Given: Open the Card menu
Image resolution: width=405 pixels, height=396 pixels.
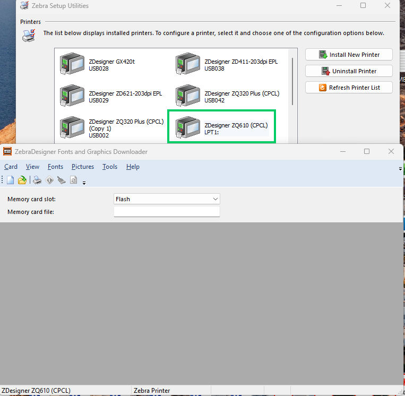Looking at the screenshot, I should 11,167.
